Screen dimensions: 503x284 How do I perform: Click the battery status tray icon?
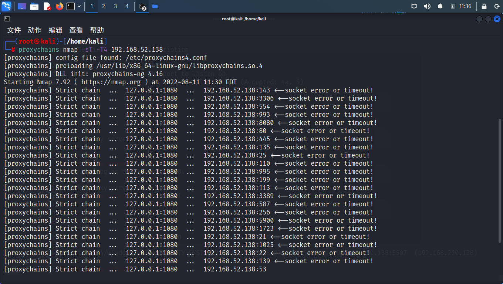coord(452,6)
